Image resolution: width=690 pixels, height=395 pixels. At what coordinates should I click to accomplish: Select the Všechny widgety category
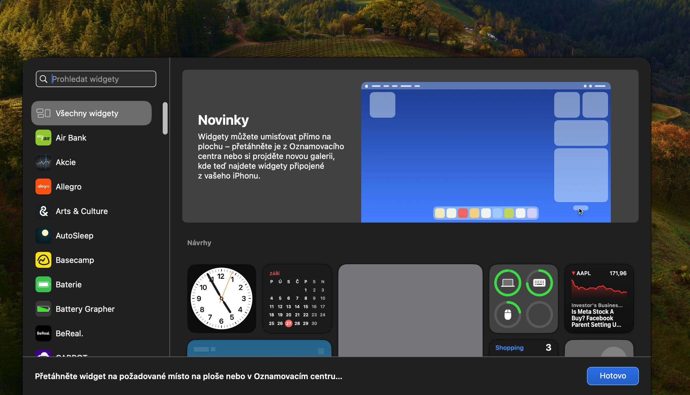91,113
